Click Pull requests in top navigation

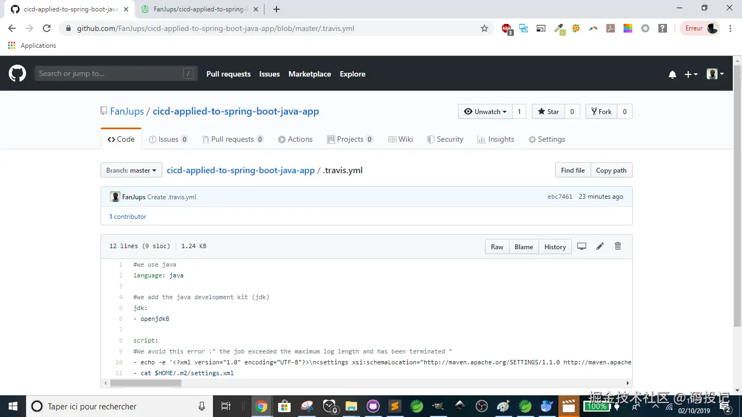(228, 74)
